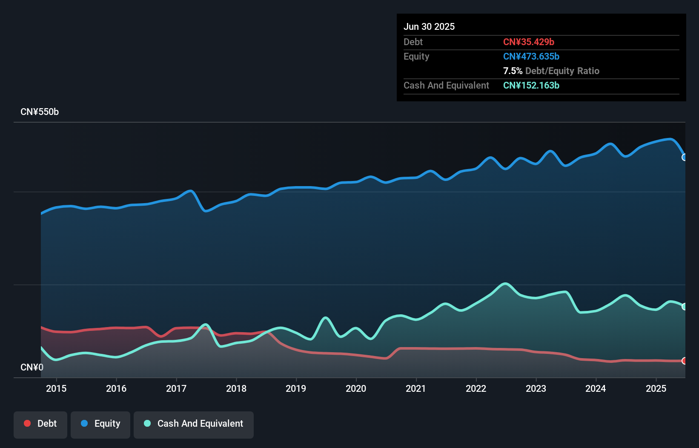The height and width of the screenshot is (448, 699).
Task: Click the CN¥550b axis gridline label
Action: tap(40, 112)
